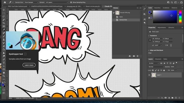Select the Dodge tool
The width and height of the screenshot is (184, 103).
tap(4, 56)
